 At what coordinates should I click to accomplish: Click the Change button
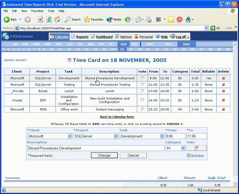[104, 155]
